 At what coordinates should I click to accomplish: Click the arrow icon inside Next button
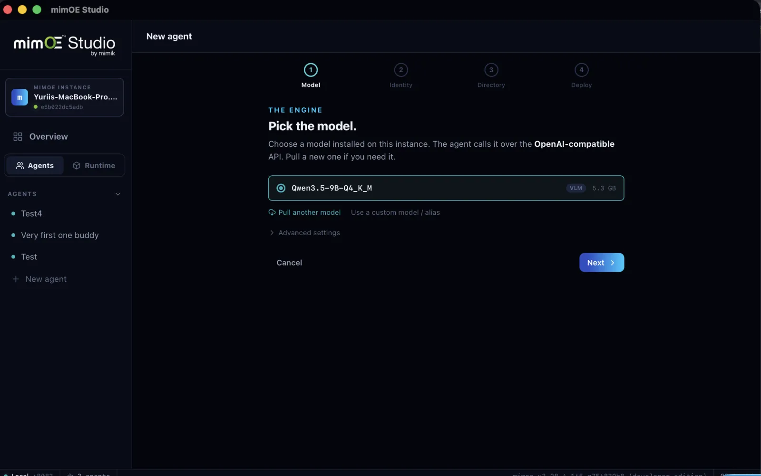click(x=613, y=263)
